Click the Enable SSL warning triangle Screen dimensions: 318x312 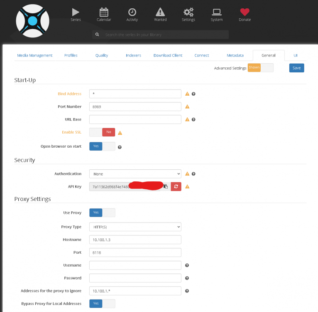[120, 133]
